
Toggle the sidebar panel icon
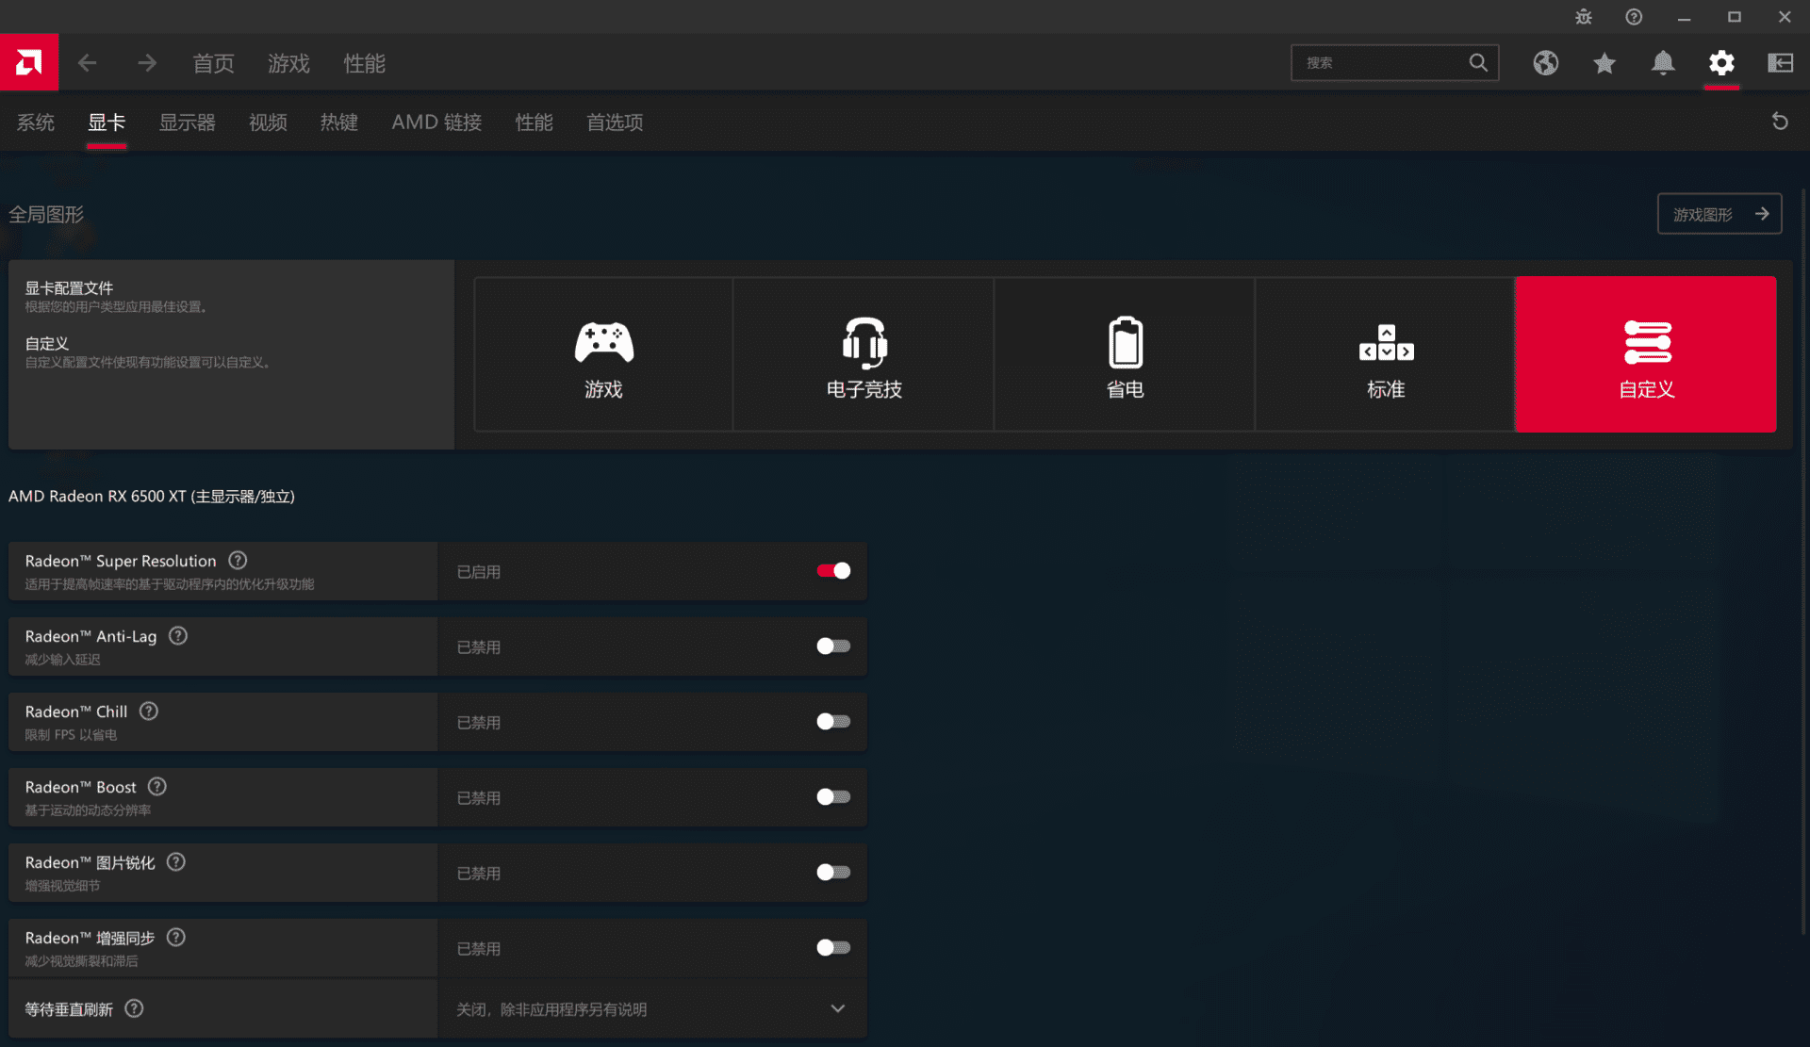1780,63
